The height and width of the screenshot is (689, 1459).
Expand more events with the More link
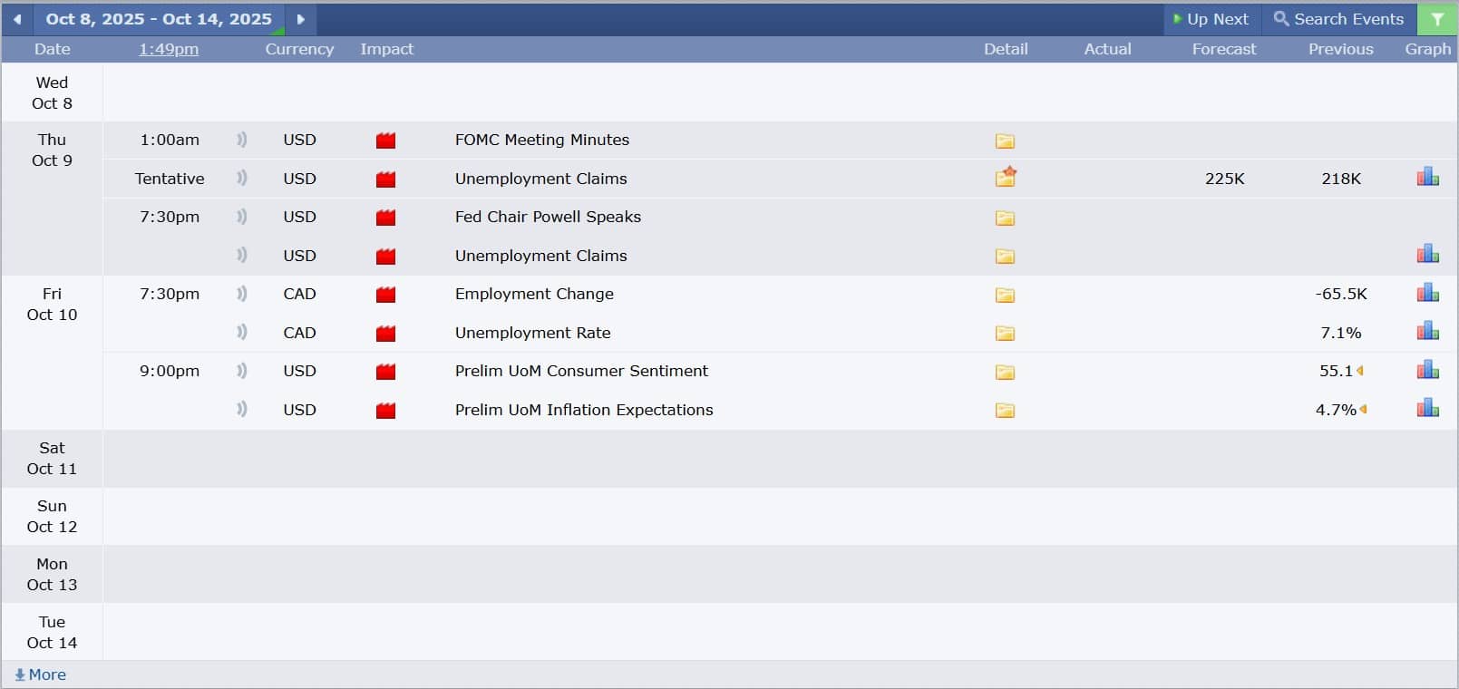pyautogui.click(x=41, y=674)
